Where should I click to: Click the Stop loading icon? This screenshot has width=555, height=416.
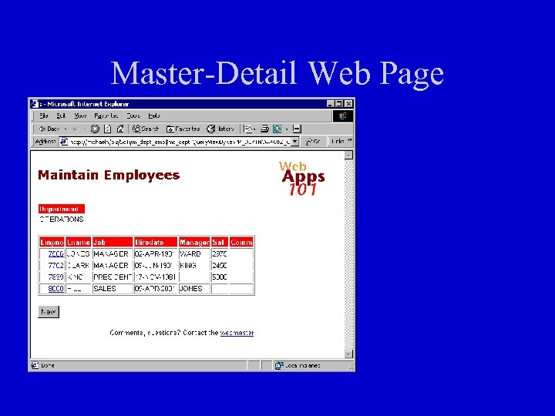(x=95, y=129)
